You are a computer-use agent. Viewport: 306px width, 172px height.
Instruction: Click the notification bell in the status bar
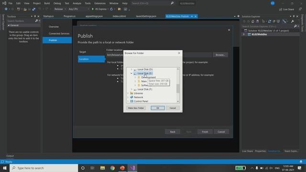[x=301, y=161]
